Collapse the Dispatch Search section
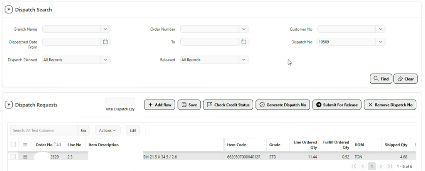Viewport: 425px width, 171px height. (x=9, y=10)
